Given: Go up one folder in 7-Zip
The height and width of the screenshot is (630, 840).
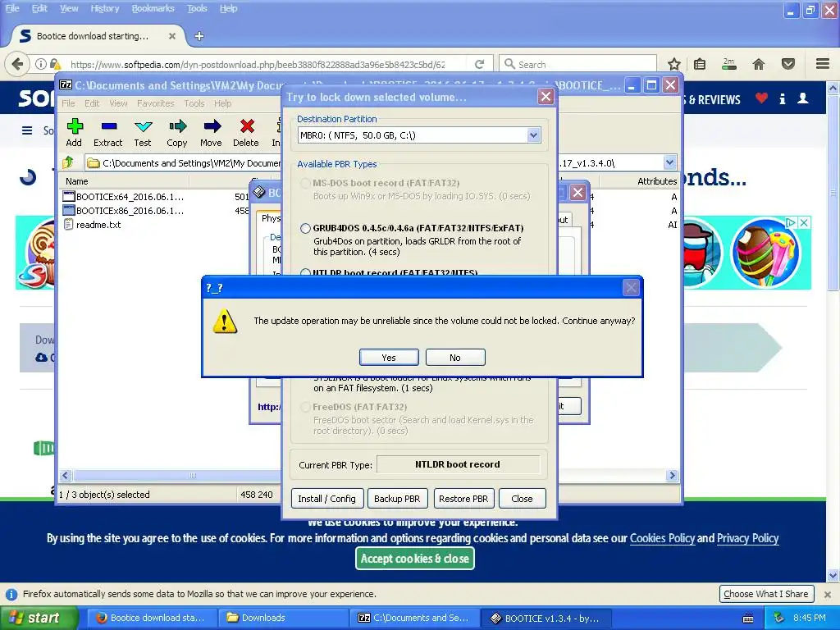Looking at the screenshot, I should tap(68, 162).
